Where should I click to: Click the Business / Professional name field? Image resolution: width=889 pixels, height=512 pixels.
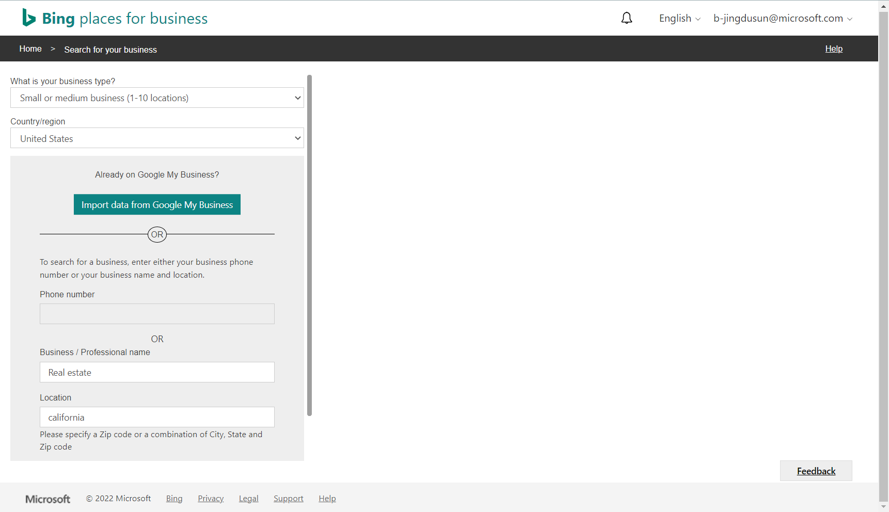click(x=157, y=372)
